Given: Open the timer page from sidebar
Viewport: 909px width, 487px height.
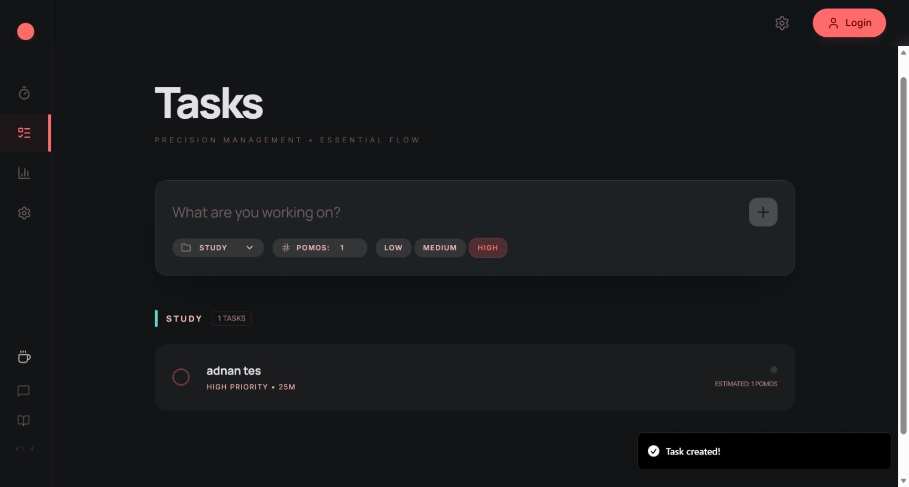Looking at the screenshot, I should pos(24,93).
